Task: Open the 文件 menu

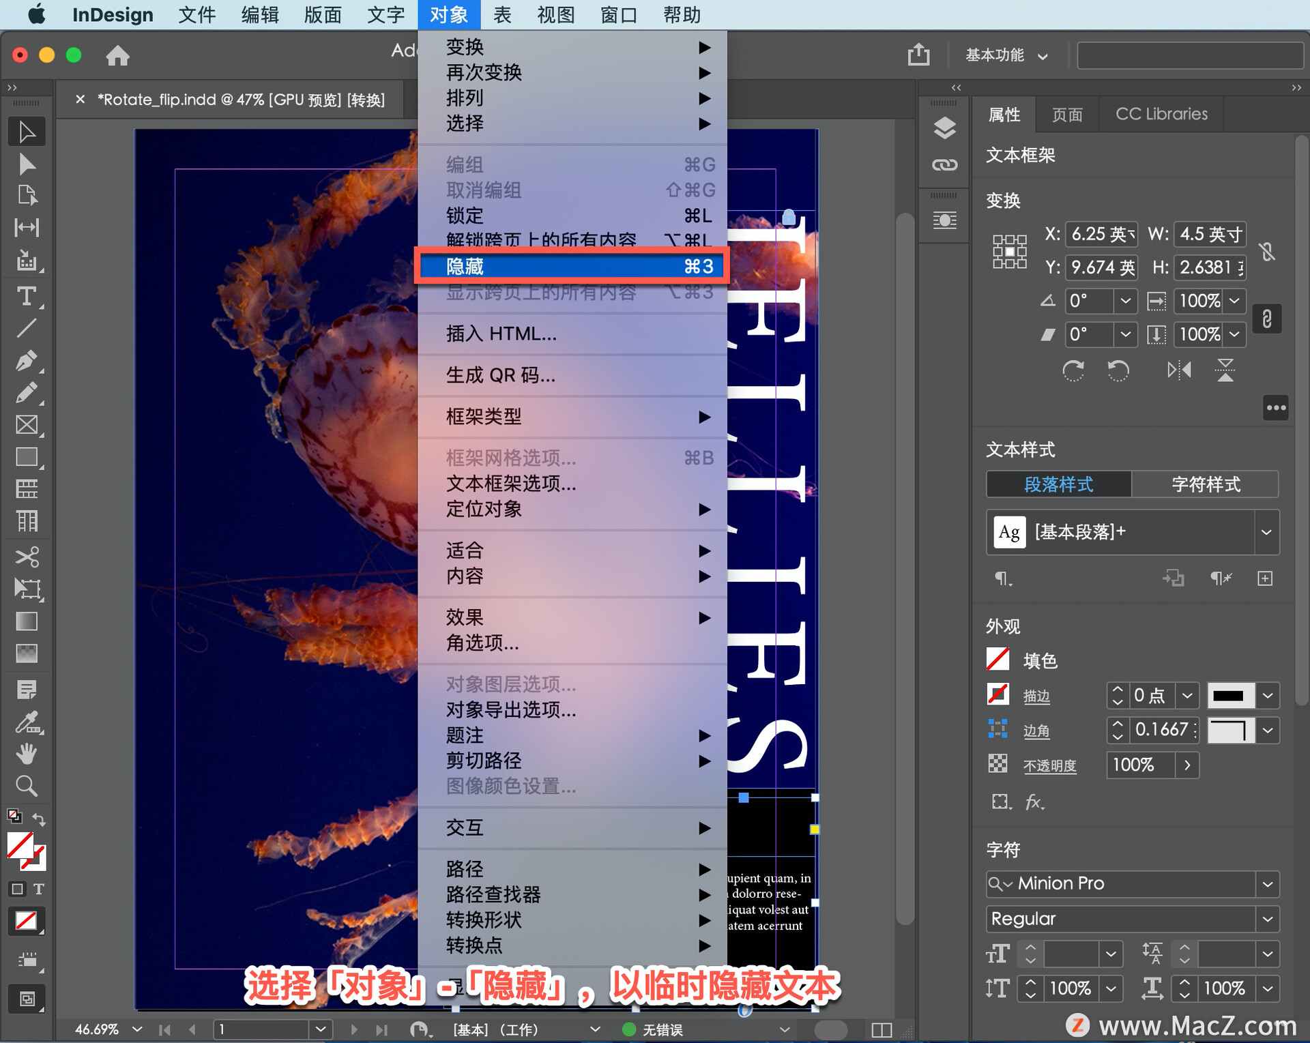Action: click(196, 14)
